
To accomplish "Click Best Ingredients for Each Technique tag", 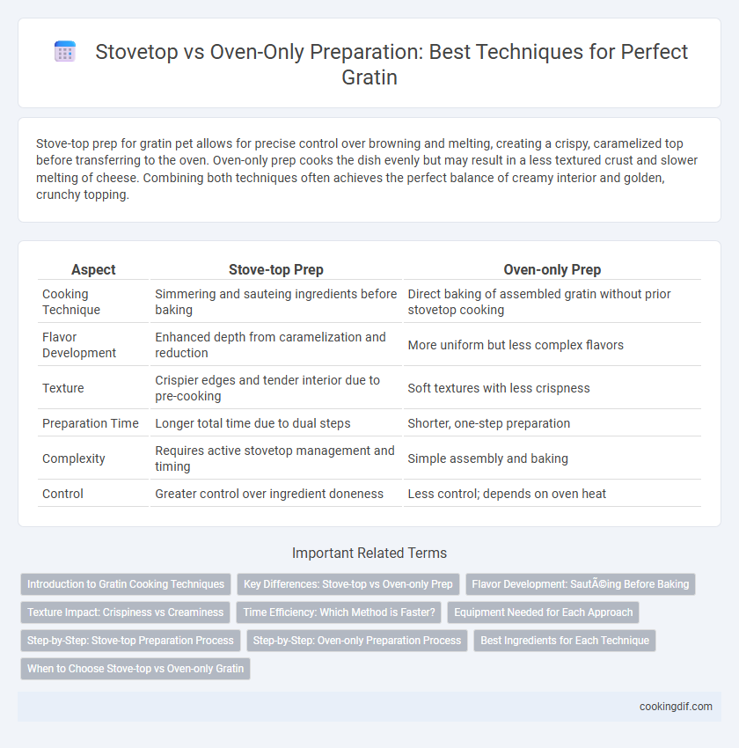I will 565,640.
